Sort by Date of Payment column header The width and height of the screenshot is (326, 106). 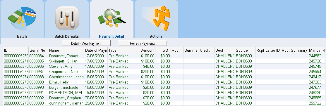(x=96, y=50)
